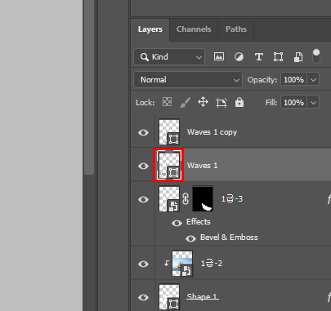331x311 pixels.
Task: Hide the clipped photo layer
Action: point(143,264)
